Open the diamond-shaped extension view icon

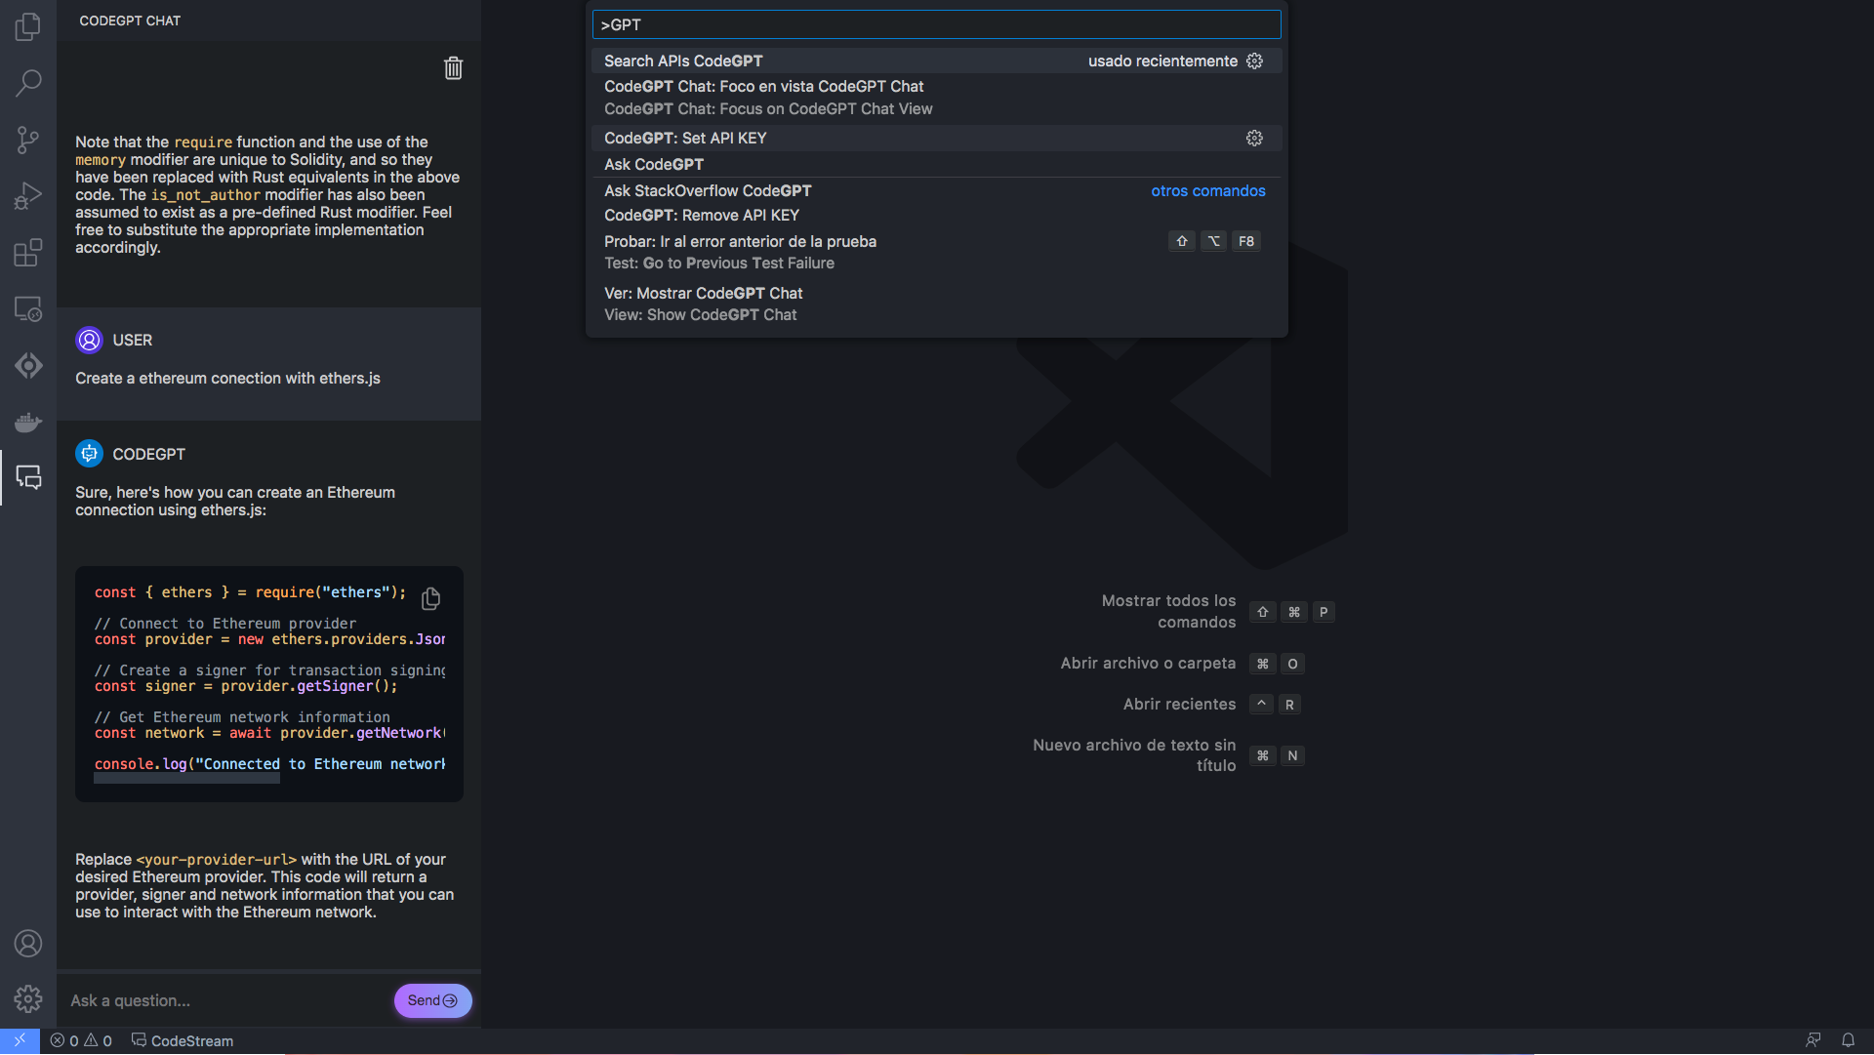point(28,365)
